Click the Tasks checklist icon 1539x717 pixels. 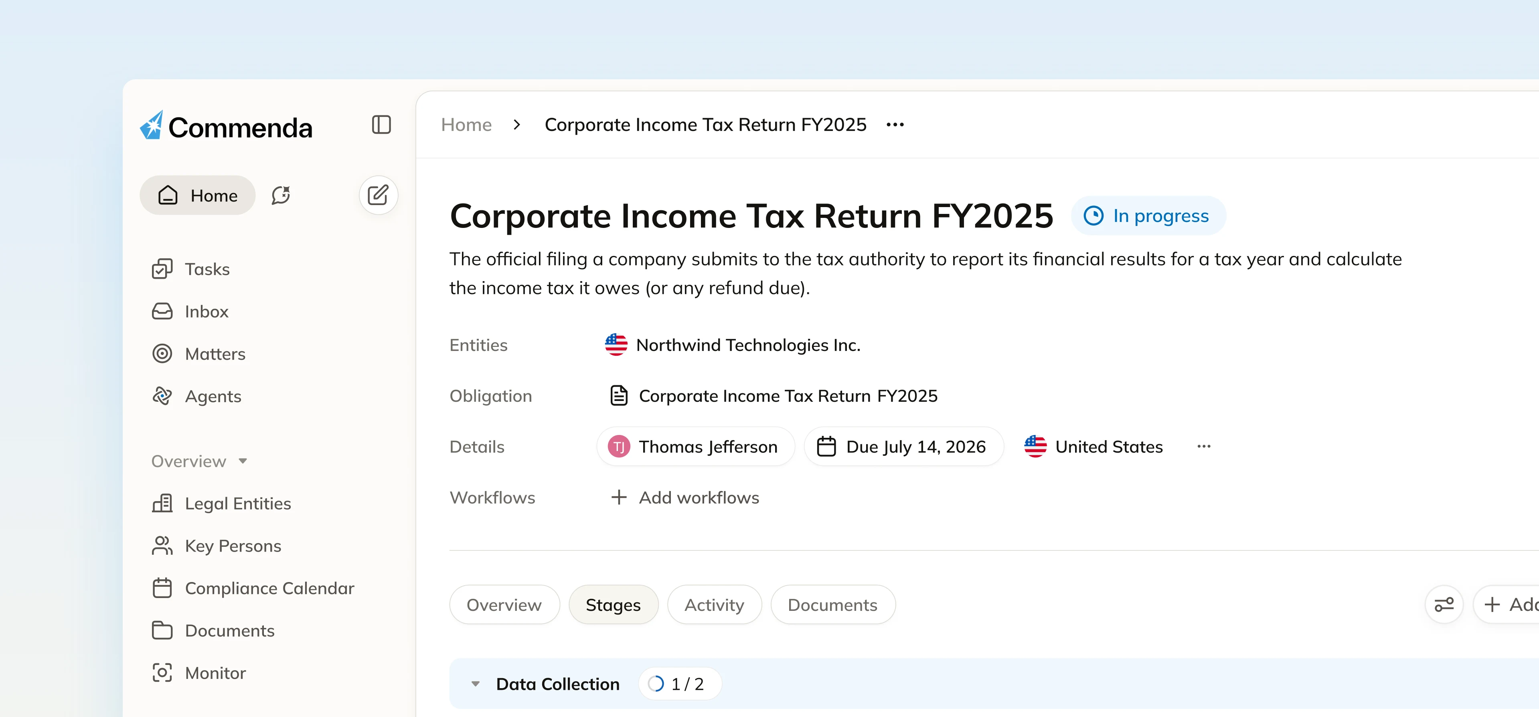click(162, 269)
